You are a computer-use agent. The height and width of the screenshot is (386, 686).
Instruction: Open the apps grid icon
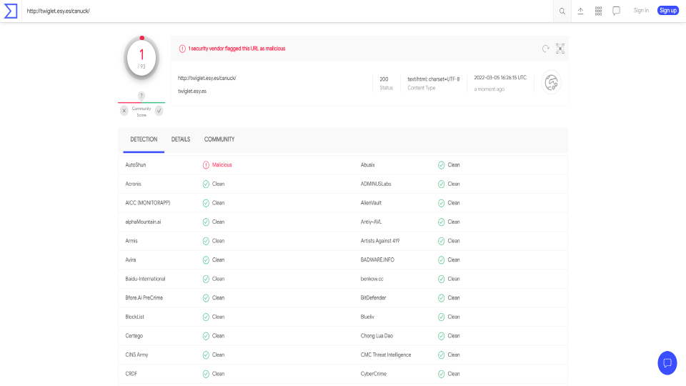click(598, 11)
